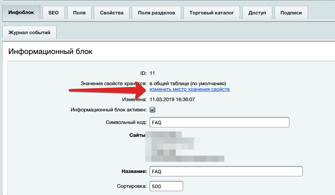Screen dimensions: 335x195
Task: Open the Поля tab
Action: point(79,13)
